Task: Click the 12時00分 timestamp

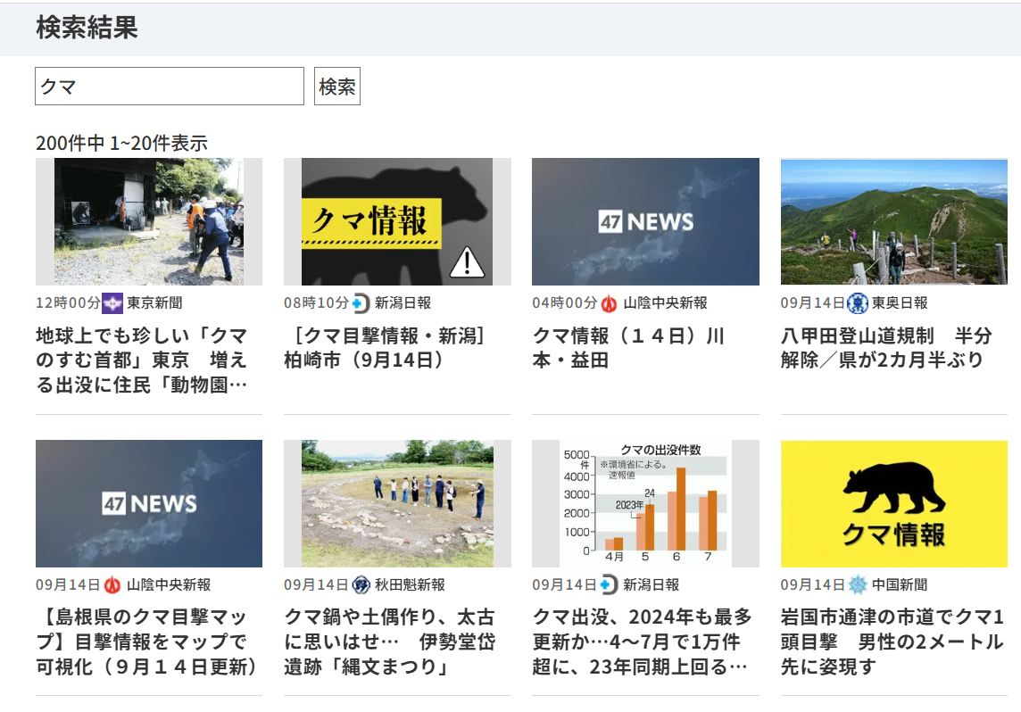Action: (69, 303)
